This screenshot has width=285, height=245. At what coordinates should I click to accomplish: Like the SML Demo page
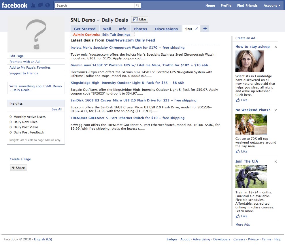tap(139, 19)
